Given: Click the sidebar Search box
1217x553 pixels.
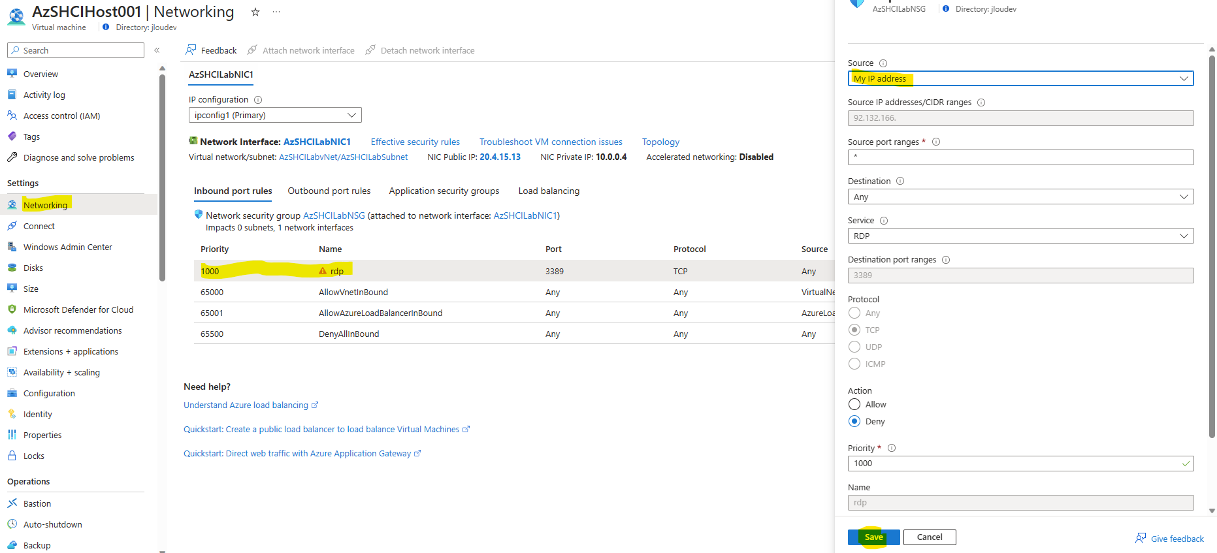Looking at the screenshot, I should point(76,50).
